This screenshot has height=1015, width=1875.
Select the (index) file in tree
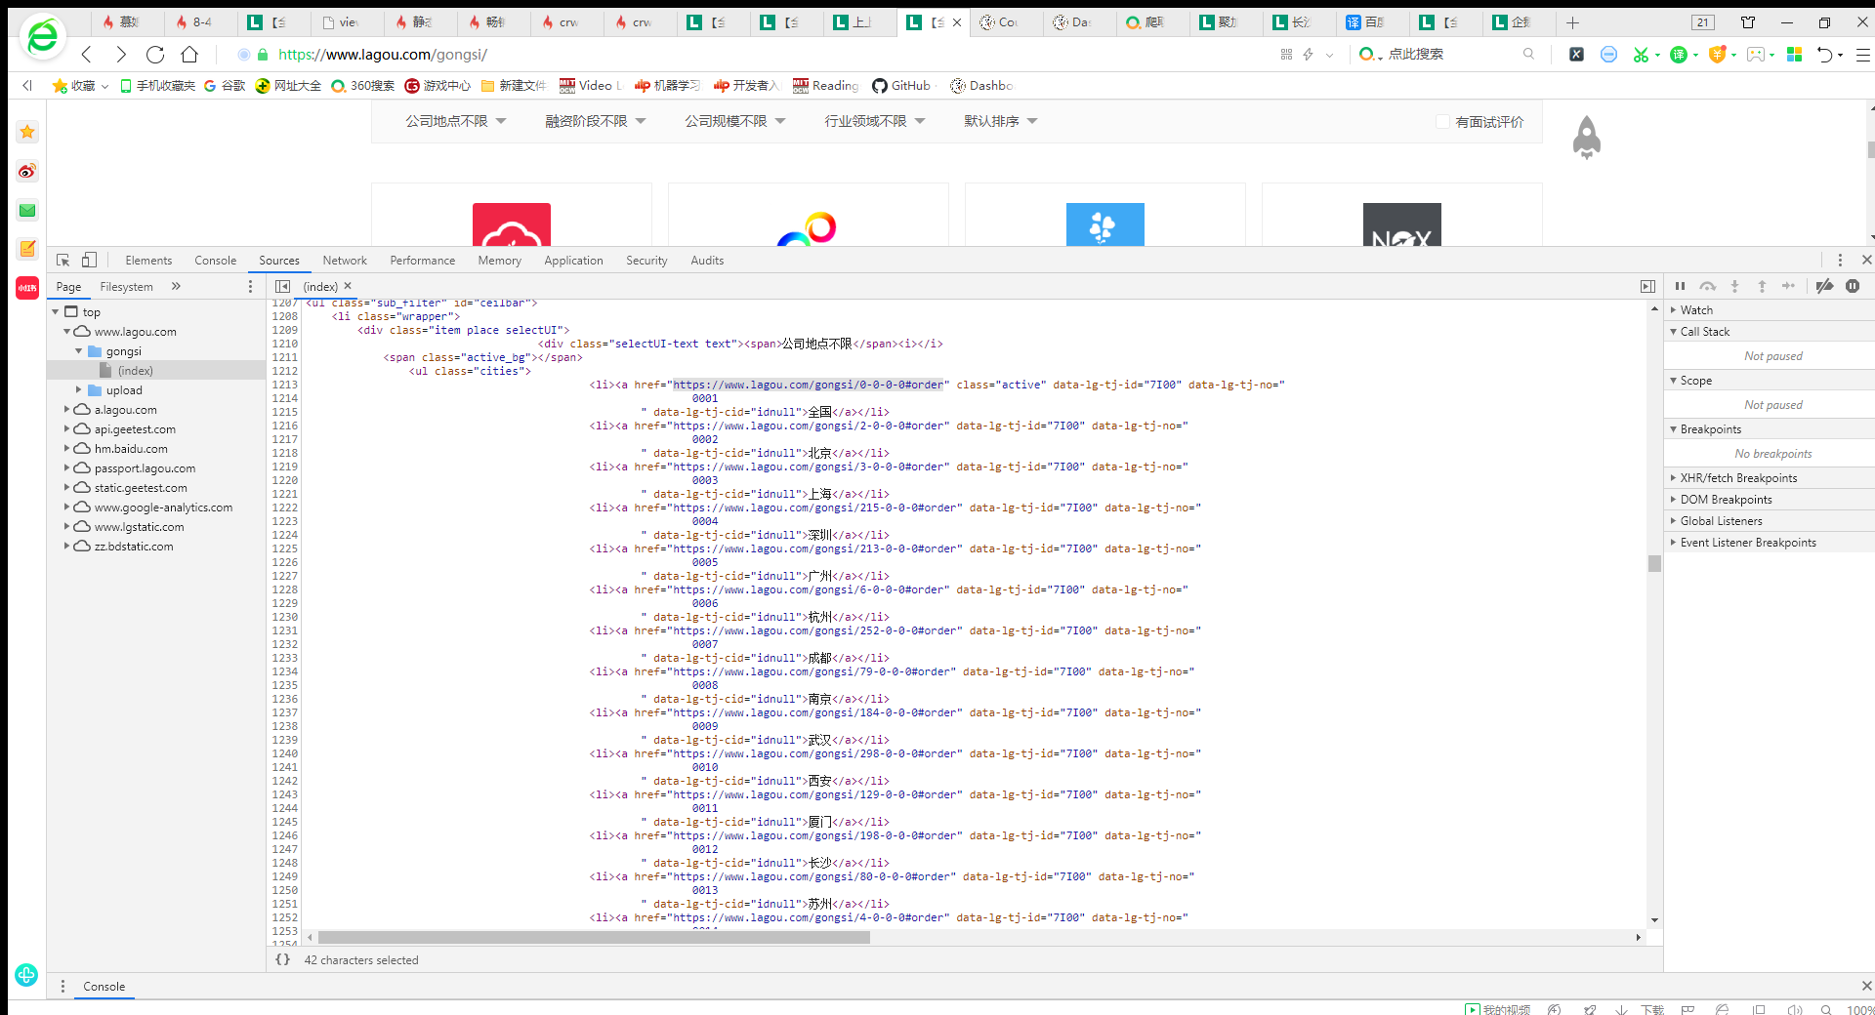(136, 371)
